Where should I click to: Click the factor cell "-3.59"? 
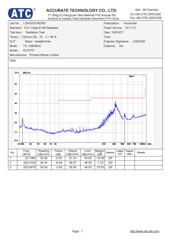[58, 167]
